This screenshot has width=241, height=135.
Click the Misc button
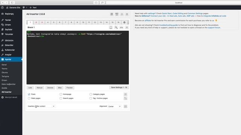click(x=60, y=88)
